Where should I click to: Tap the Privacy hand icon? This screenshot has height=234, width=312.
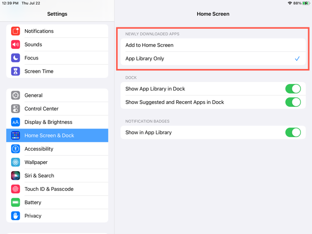15,216
